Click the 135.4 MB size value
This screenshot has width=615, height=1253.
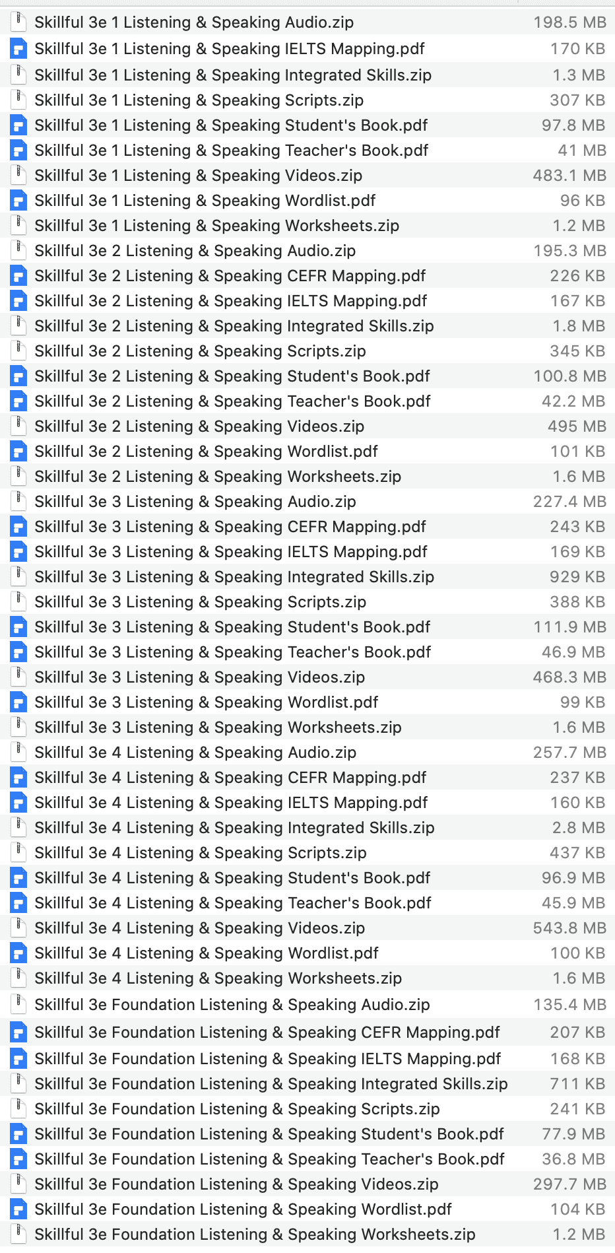[569, 1005]
